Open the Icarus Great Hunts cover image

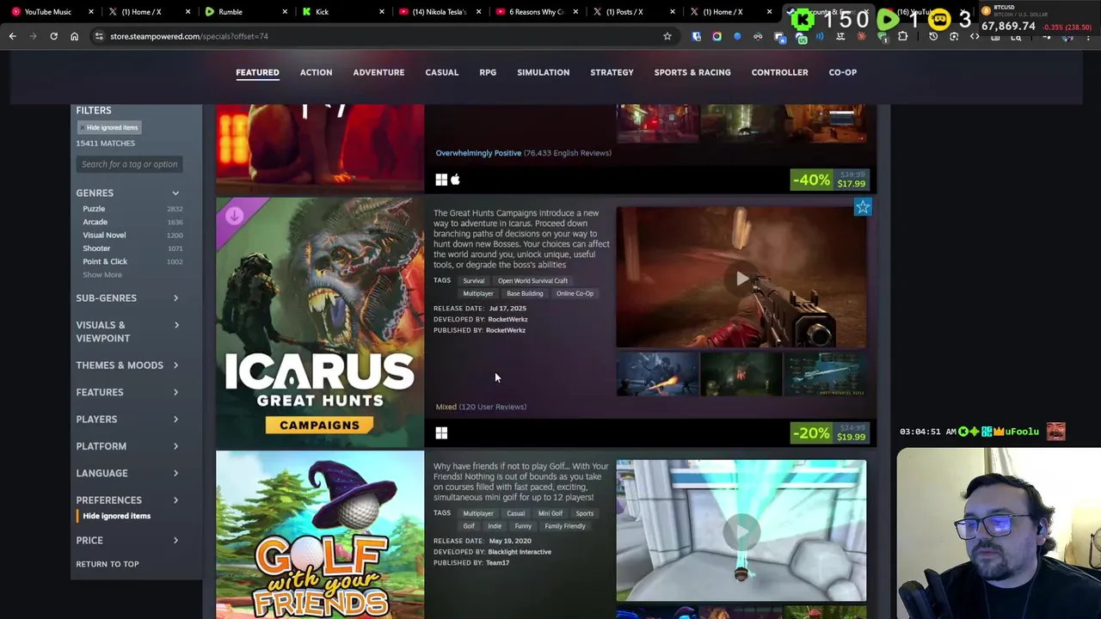pos(320,323)
